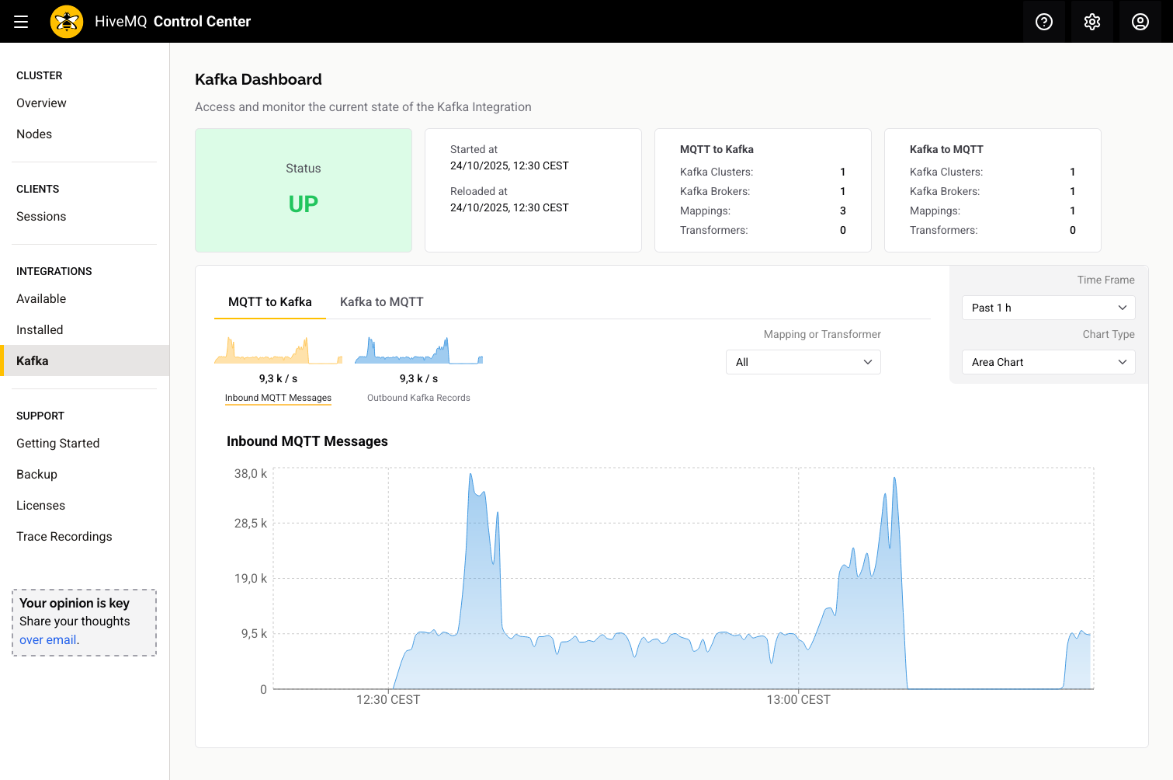Click the Inbound MQTT Messages chart title
Image resolution: width=1173 pixels, height=780 pixels.
[x=307, y=441]
